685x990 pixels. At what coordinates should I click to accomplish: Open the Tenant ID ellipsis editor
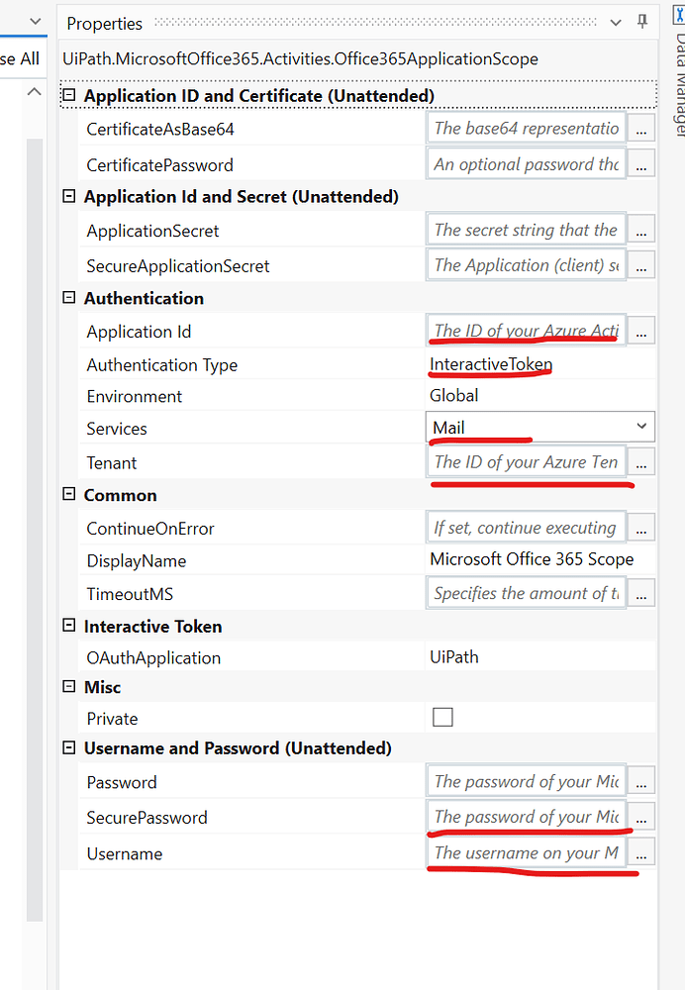[x=641, y=461]
